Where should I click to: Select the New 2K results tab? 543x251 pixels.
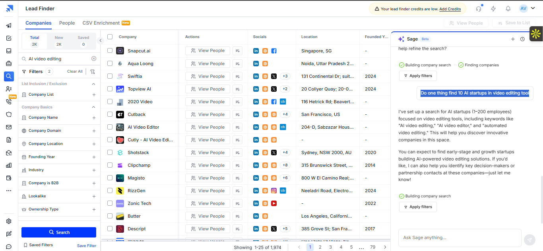point(59,41)
